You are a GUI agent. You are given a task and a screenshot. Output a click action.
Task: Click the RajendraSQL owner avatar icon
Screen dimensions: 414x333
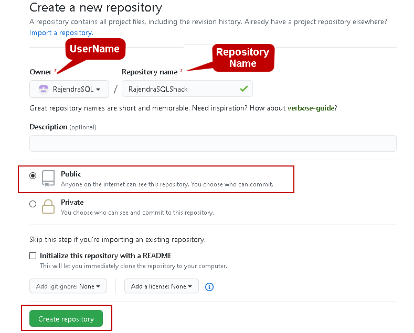(44, 90)
